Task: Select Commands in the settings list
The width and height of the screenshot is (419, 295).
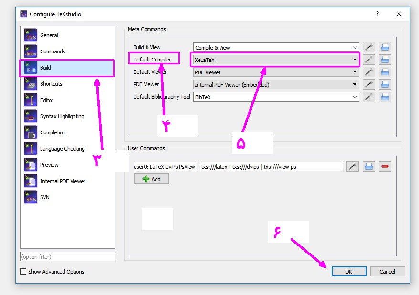Action: (68, 51)
